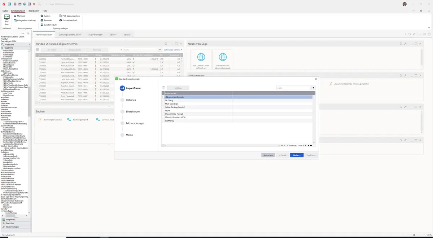Click the Suche field in Kunden OPs panel
Image resolution: width=433 pixels, height=238 pixels.
[x=140, y=50]
